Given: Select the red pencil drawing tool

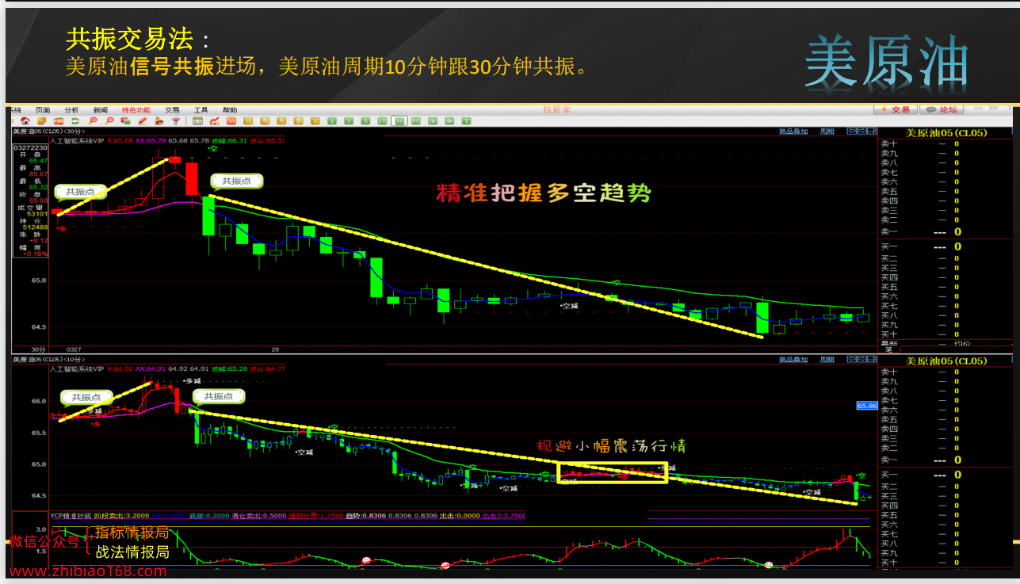Looking at the screenshot, I should 143,121.
